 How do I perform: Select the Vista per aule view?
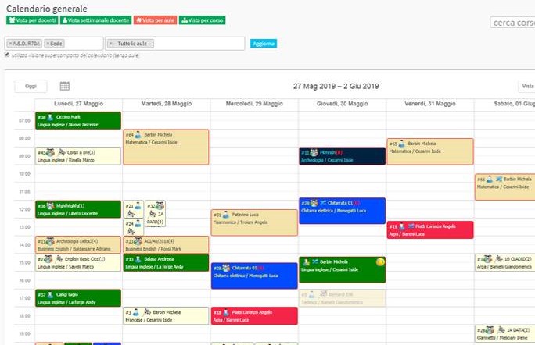pyautogui.click(x=154, y=20)
